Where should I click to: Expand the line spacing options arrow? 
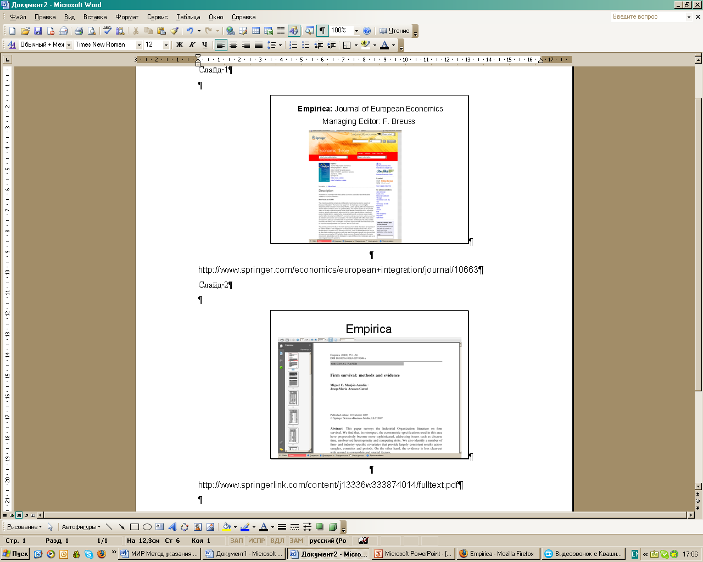280,45
